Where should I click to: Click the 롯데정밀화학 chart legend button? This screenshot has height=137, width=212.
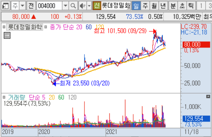(x=25, y=27)
